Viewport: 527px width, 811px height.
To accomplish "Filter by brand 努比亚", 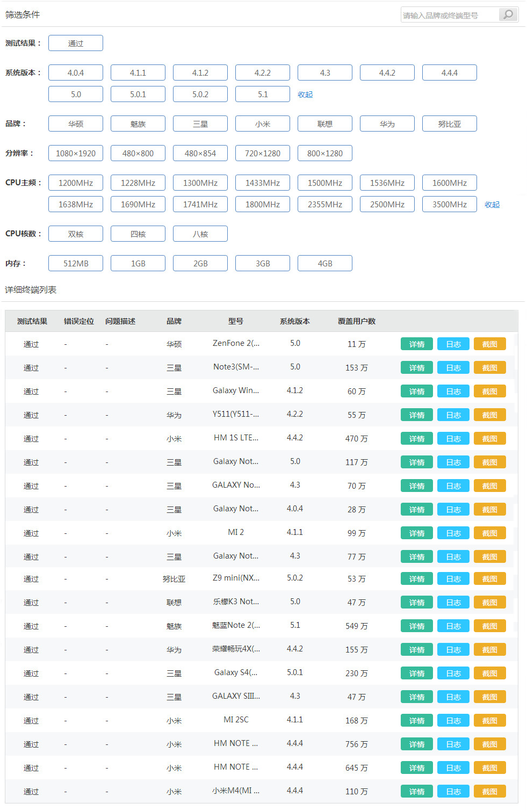I will (x=450, y=124).
